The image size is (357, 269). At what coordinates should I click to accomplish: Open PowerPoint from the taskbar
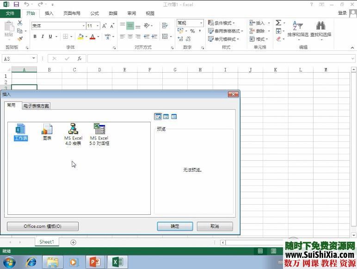pyautogui.click(x=95, y=262)
